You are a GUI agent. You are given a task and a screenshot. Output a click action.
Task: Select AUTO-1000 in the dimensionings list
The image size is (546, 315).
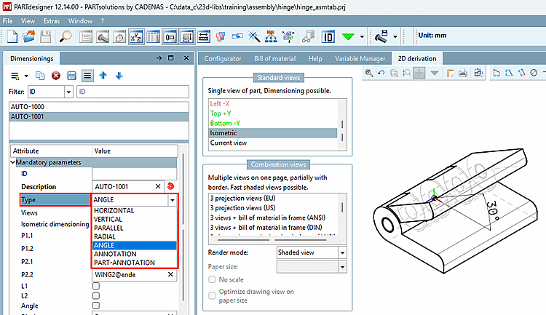(99, 107)
